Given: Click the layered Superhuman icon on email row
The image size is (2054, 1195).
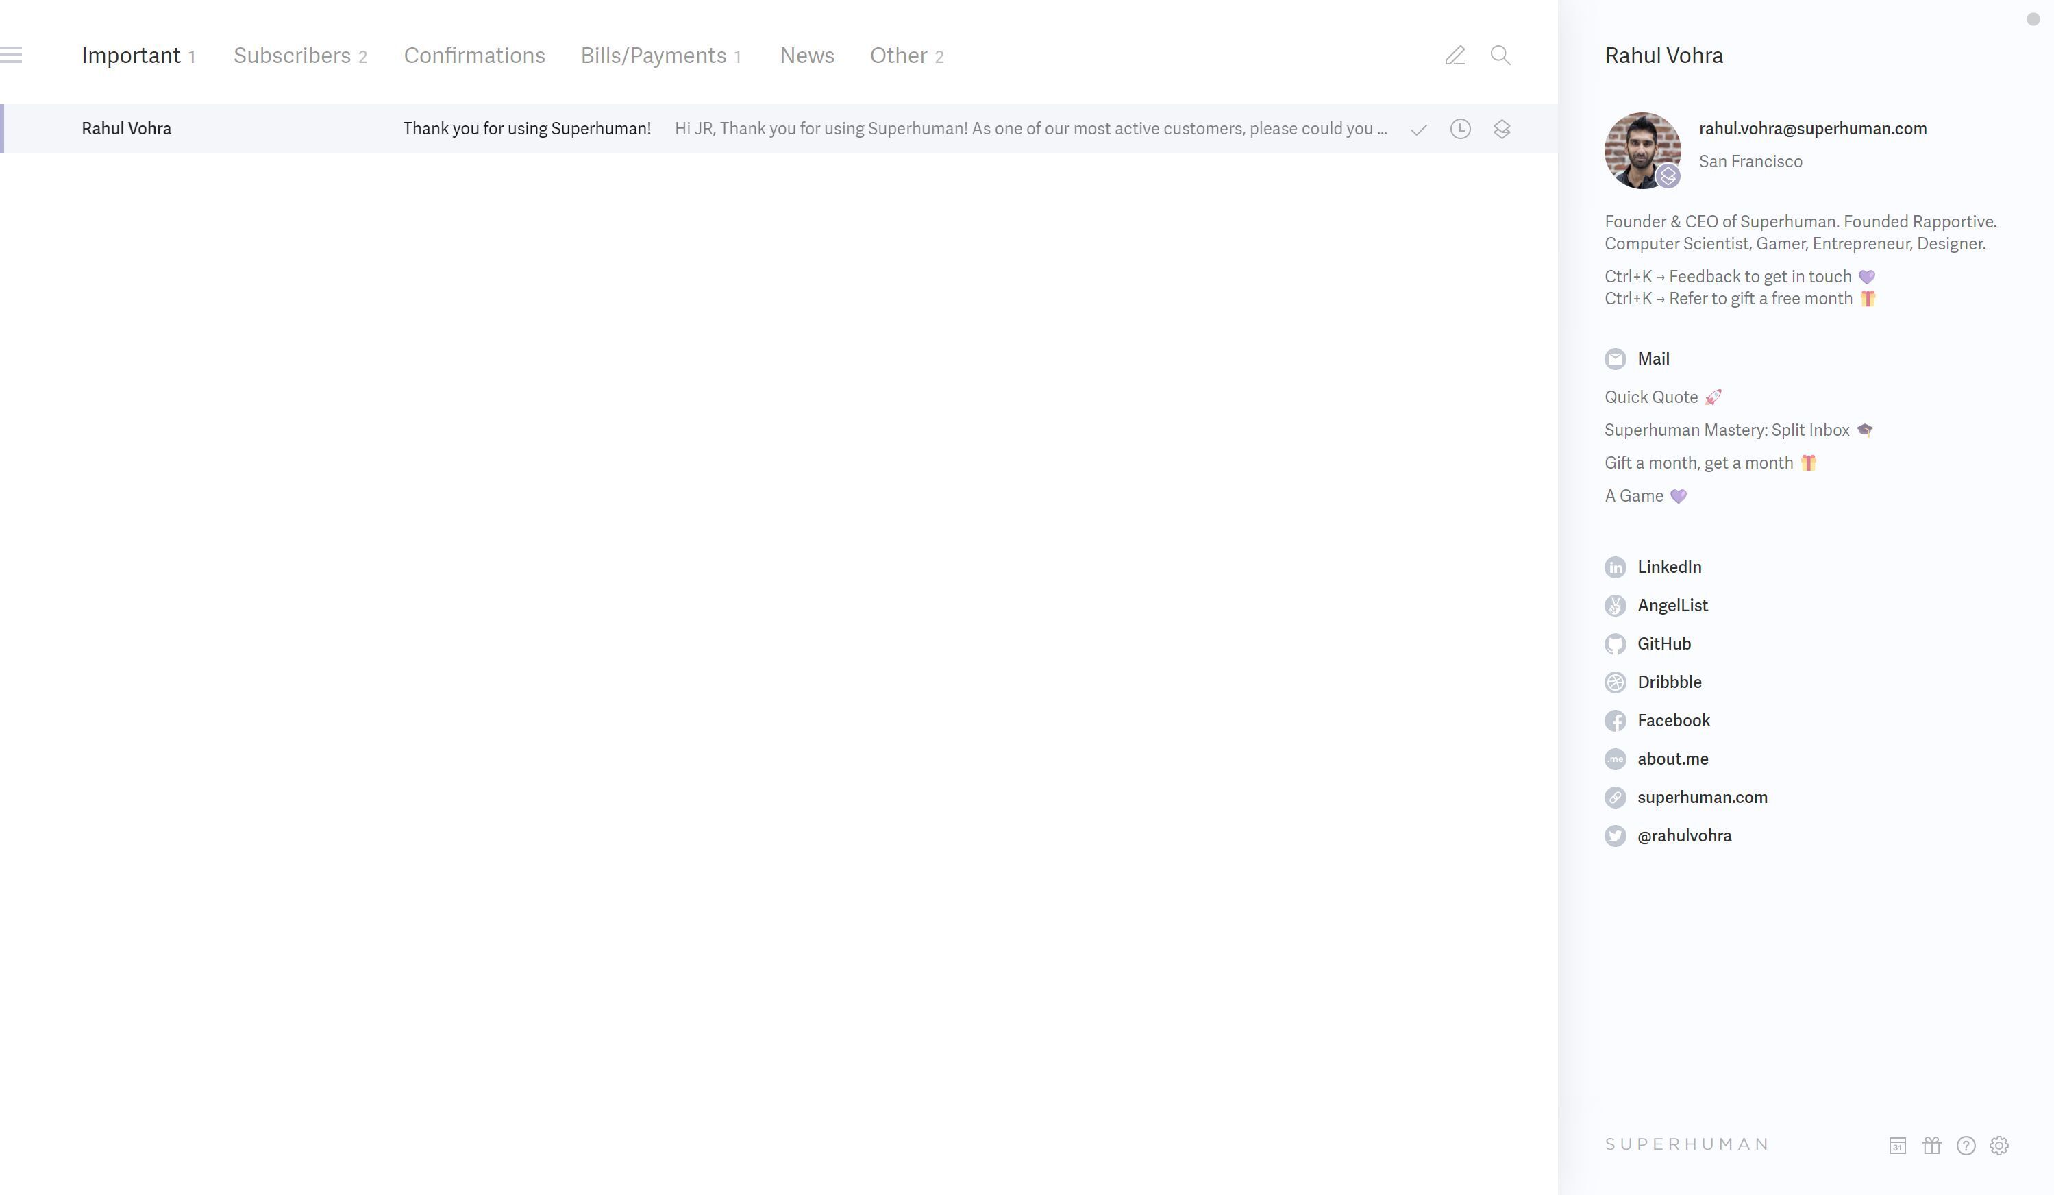Looking at the screenshot, I should (1502, 129).
